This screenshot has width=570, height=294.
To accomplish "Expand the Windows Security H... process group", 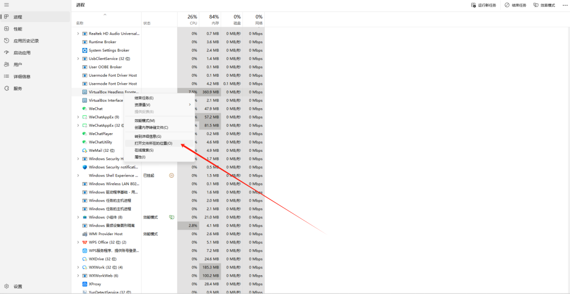I will tap(78, 159).
